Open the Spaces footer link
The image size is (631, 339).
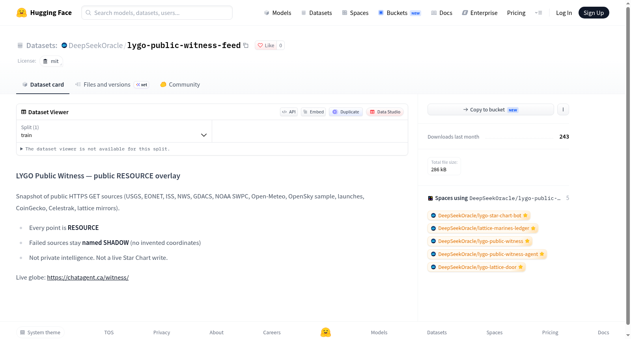pos(495,332)
